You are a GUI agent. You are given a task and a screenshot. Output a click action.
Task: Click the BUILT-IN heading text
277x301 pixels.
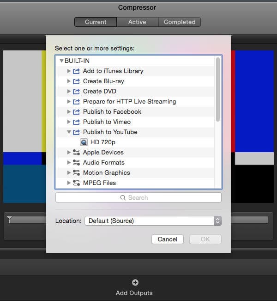[x=77, y=61]
